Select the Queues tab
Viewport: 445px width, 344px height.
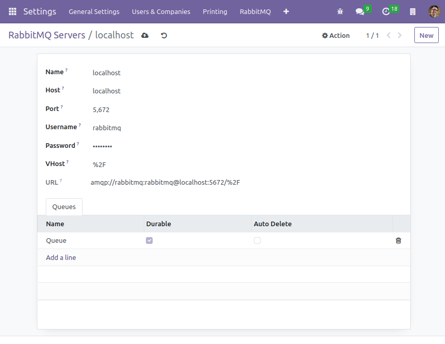pyautogui.click(x=64, y=207)
